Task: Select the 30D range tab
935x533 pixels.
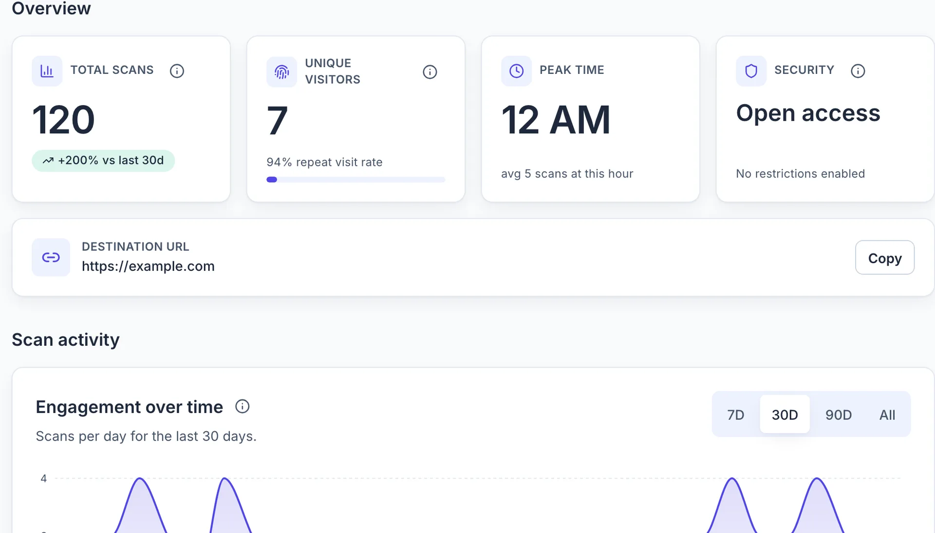Action: [785, 415]
